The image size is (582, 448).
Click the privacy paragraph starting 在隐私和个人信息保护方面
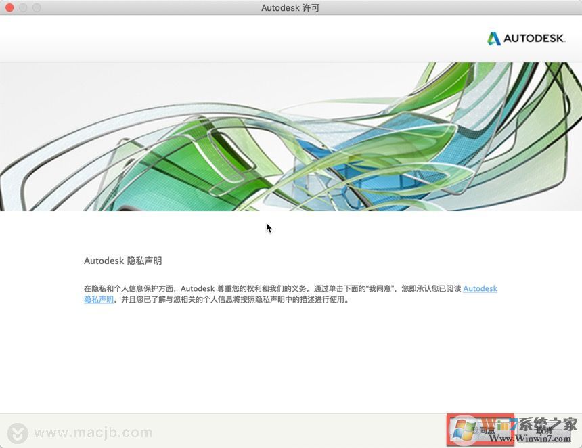coord(290,294)
